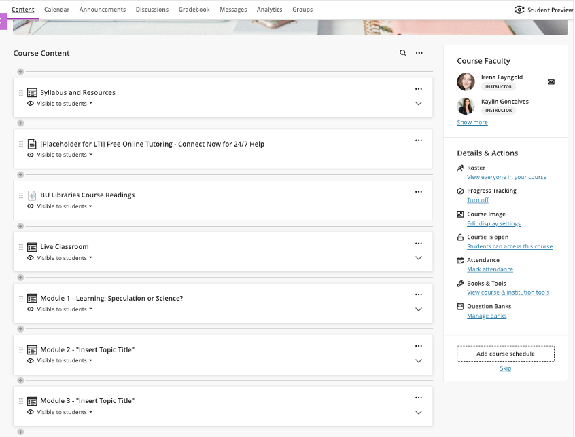The width and height of the screenshot is (575, 437).
Task: Open the Course Content three-dot options menu
Action: (419, 53)
